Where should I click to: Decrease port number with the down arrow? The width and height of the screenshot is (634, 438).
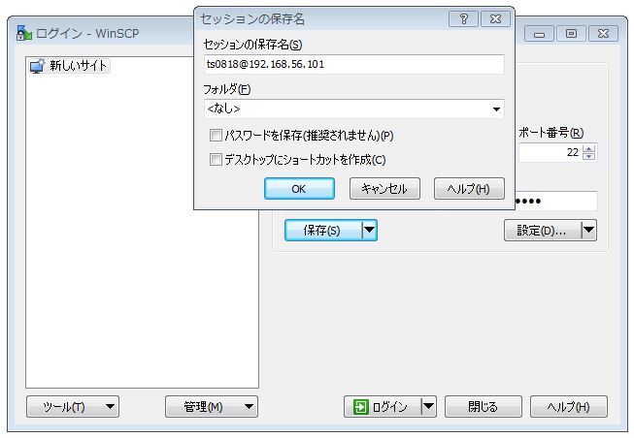pos(589,156)
